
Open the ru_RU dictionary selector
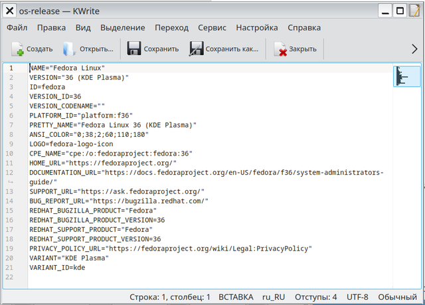click(x=274, y=297)
